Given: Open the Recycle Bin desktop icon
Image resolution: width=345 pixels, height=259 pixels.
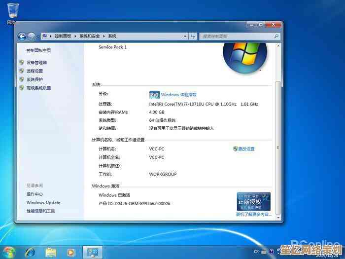Looking at the screenshot, I should click(x=12, y=11).
